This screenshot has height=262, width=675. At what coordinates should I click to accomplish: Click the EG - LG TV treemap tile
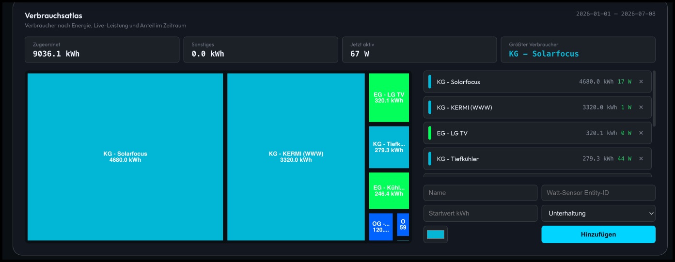tap(389, 98)
